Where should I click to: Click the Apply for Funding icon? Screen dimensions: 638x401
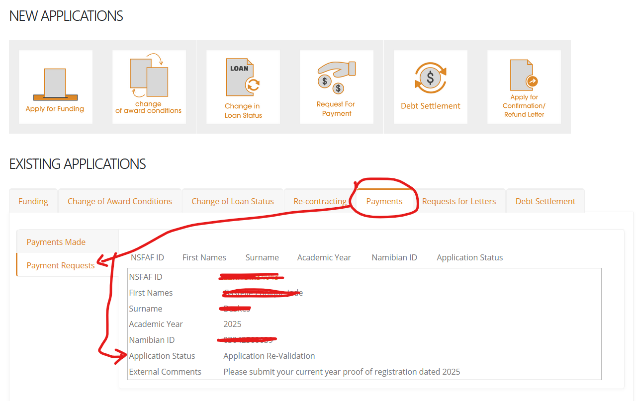pyautogui.click(x=55, y=87)
